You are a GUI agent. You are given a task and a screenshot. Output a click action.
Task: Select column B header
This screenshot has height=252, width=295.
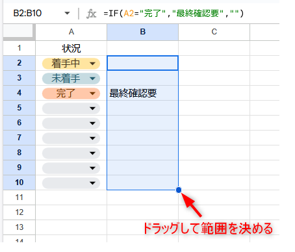tap(142, 32)
